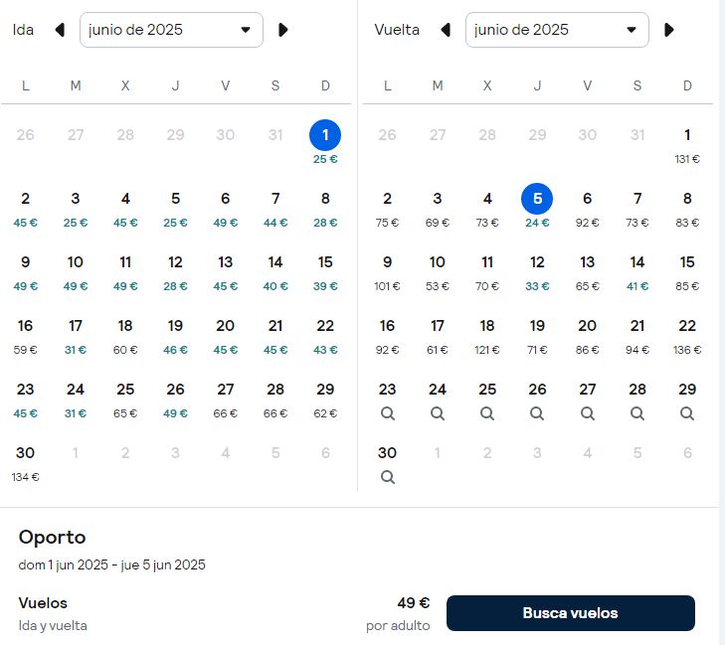Click Busca vuelos button

[x=571, y=613]
